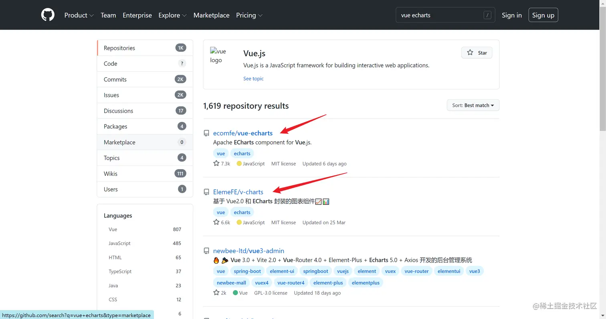The height and width of the screenshot is (319, 606).
Task: Click the vue tag under ecomfe/vue-echarts
Action: (221, 153)
